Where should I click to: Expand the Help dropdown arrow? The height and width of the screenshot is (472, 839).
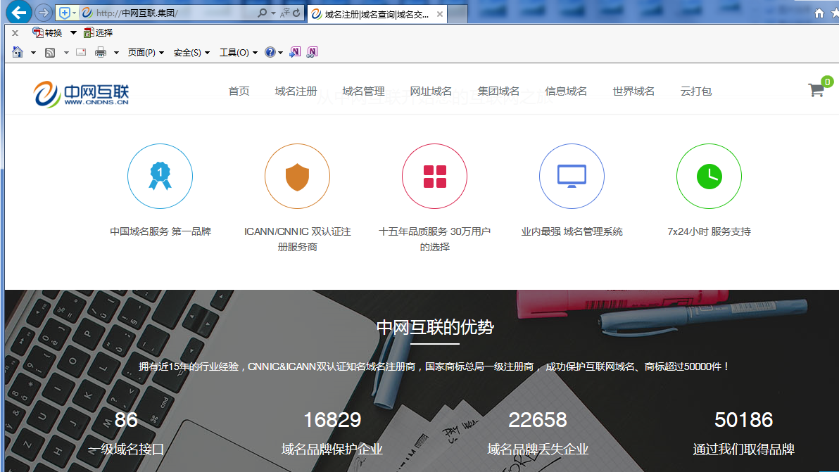[x=280, y=52]
